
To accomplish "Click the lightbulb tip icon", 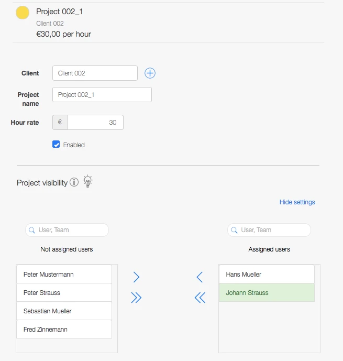I will click(88, 182).
